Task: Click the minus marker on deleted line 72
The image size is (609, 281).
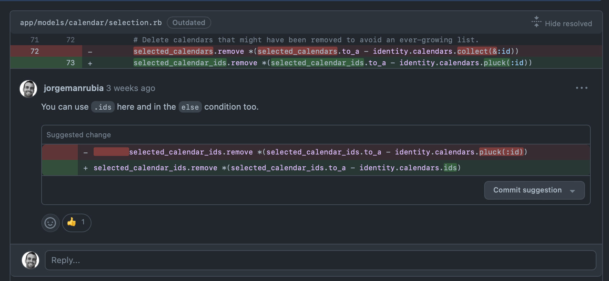Action: coord(90,52)
